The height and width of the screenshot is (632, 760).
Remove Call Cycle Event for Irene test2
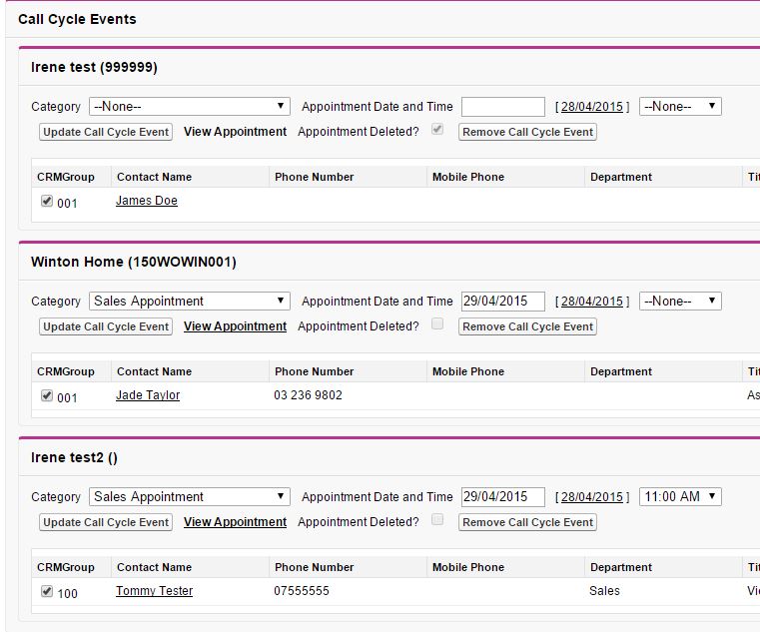[x=527, y=522]
